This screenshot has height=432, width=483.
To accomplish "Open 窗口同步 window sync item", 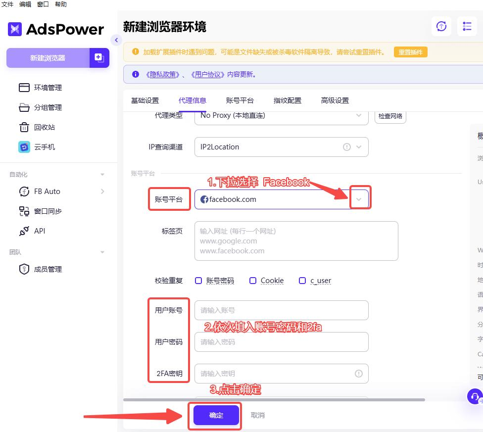I will [x=40, y=211].
